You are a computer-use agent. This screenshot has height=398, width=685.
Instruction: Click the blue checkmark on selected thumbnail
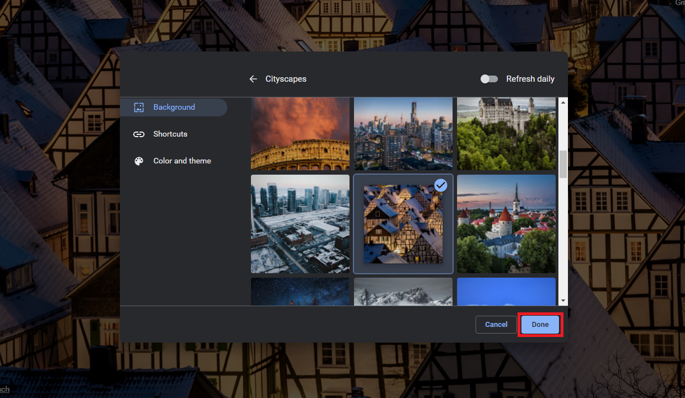point(441,185)
